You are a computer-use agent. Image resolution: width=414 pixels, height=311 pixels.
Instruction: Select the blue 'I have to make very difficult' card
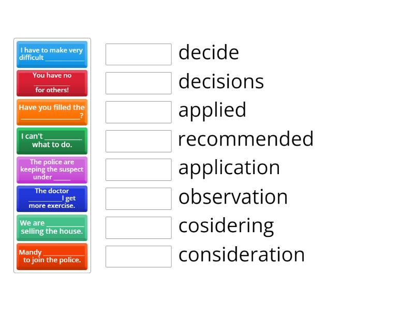(x=52, y=54)
